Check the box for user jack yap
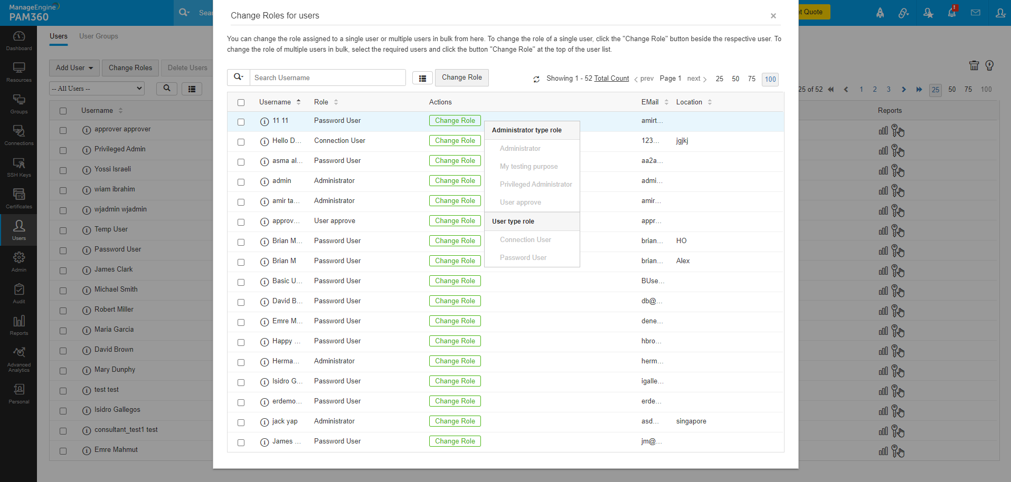 pos(241,422)
